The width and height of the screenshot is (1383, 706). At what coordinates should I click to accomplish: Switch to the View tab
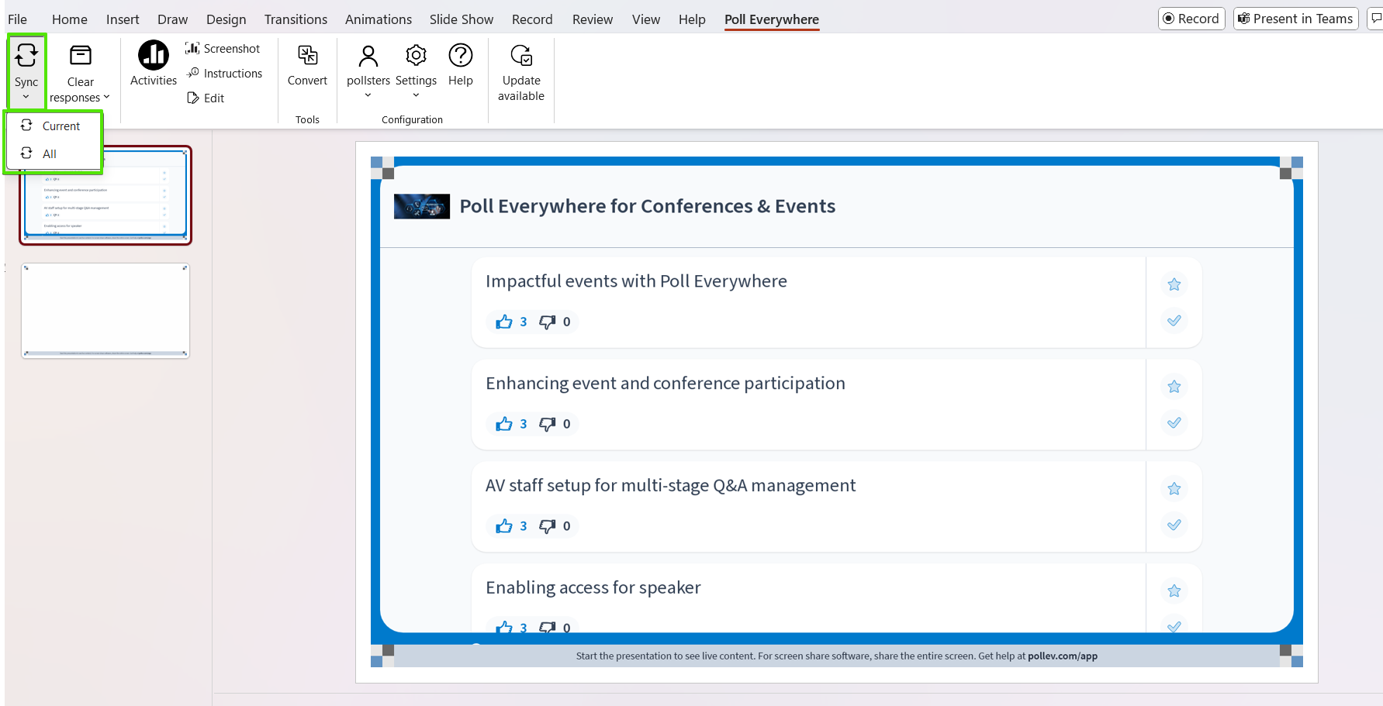[646, 19]
